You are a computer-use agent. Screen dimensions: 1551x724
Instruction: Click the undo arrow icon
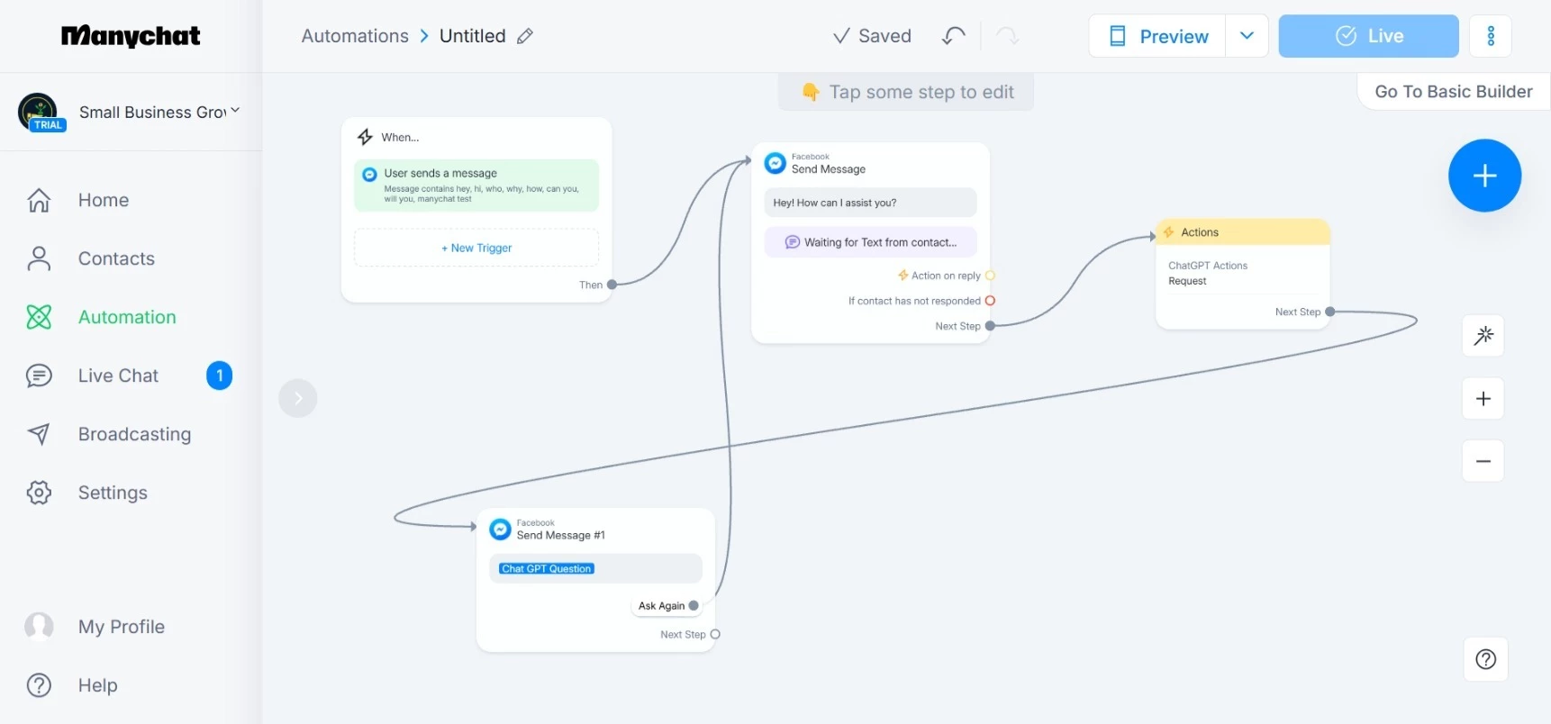click(954, 36)
